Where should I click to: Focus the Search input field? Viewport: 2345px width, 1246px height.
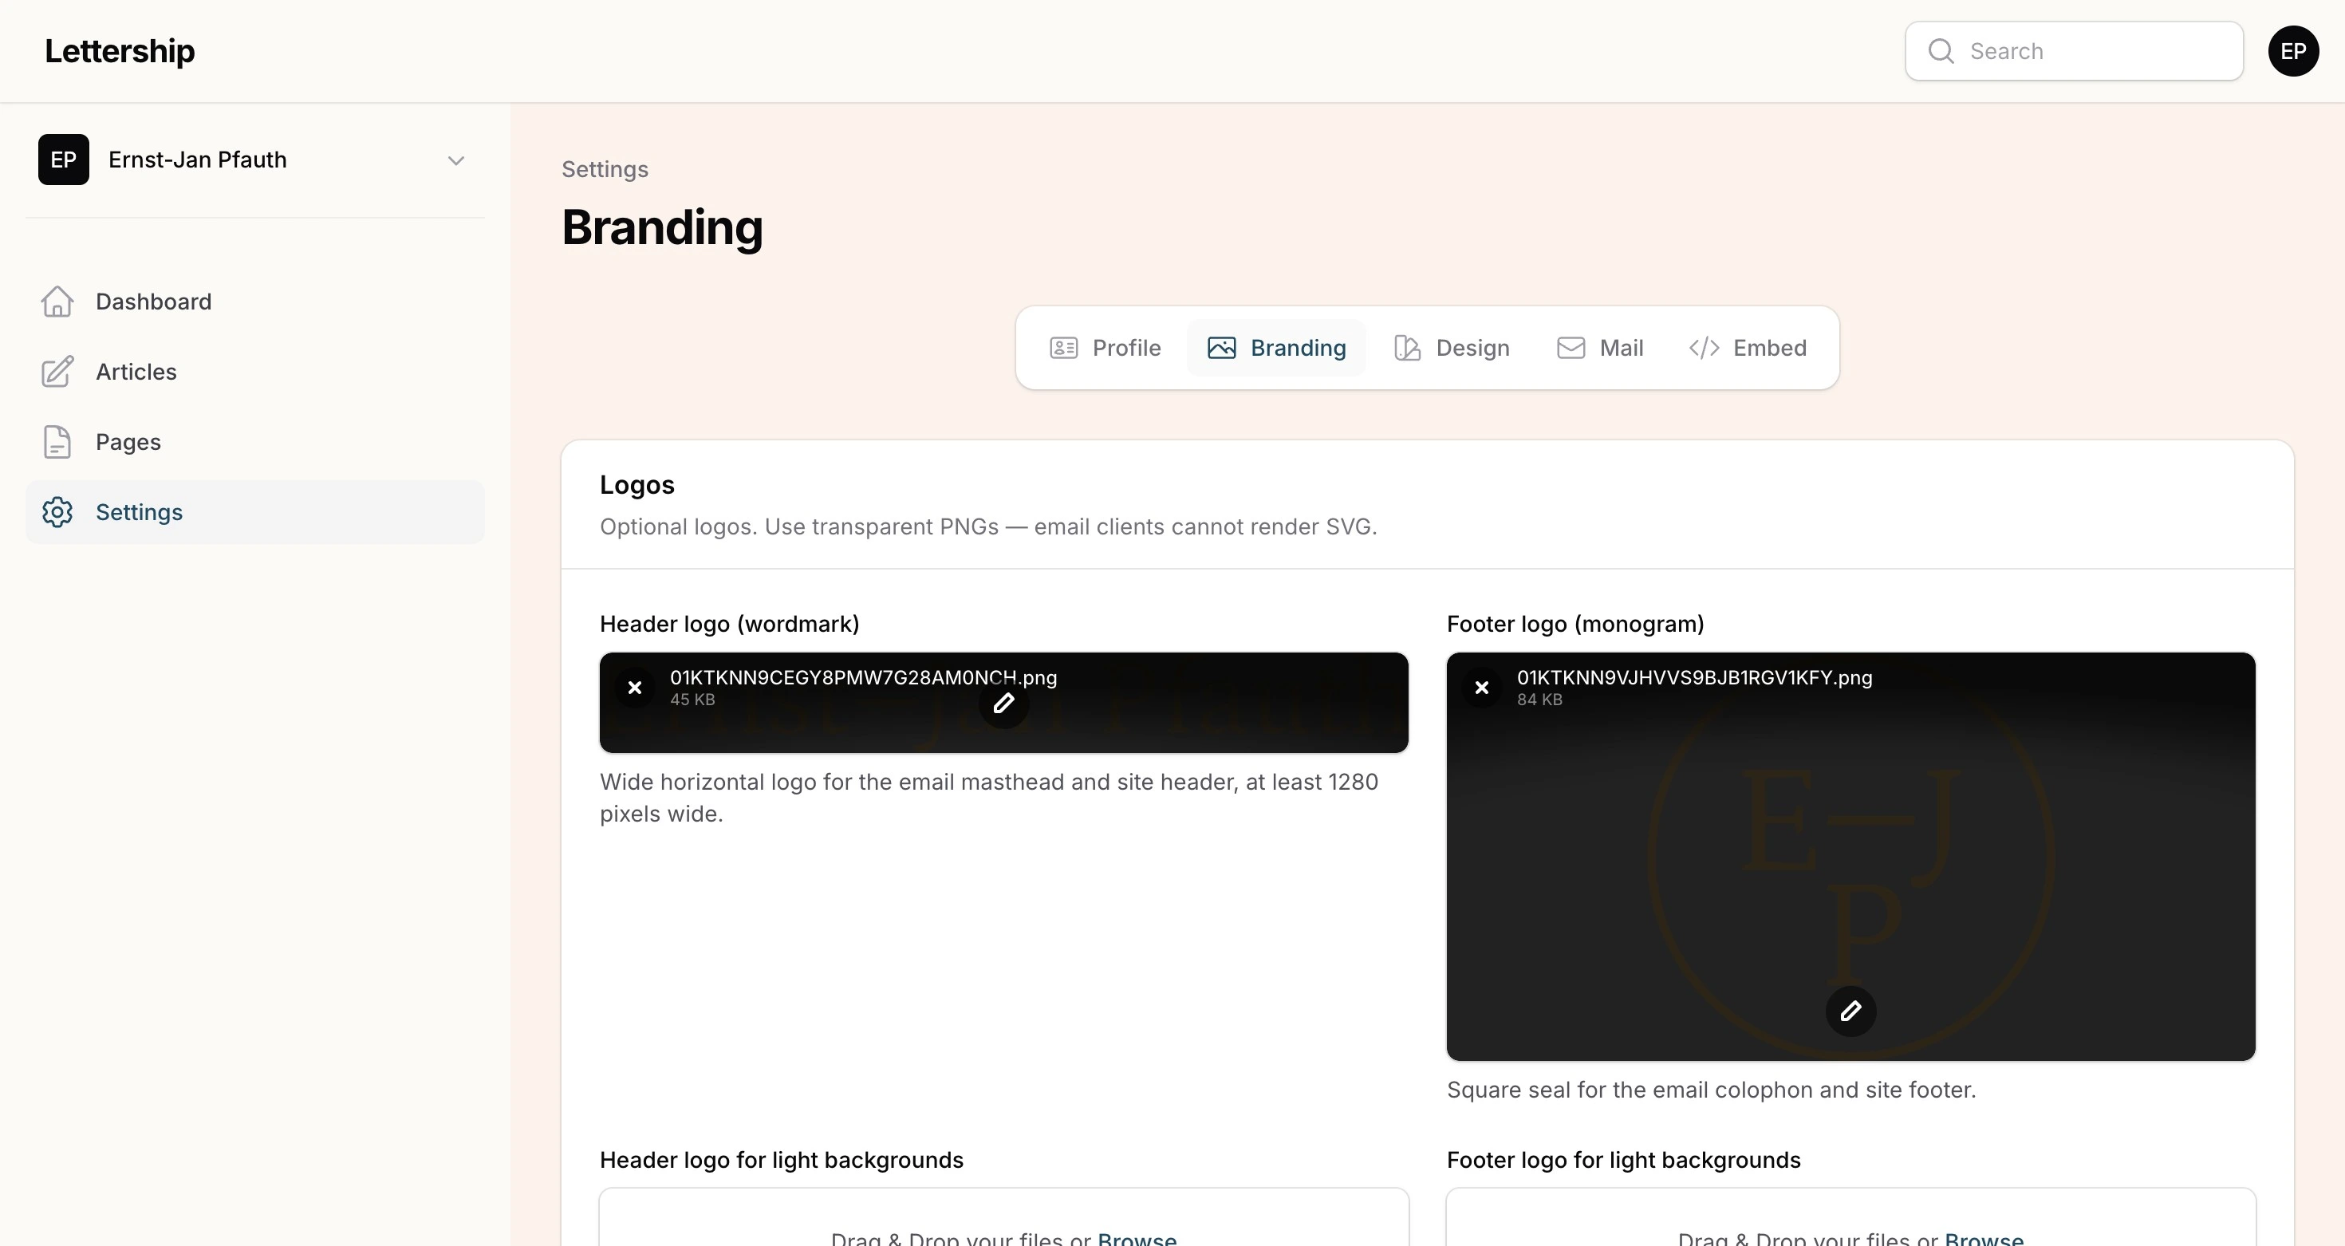tap(2074, 51)
